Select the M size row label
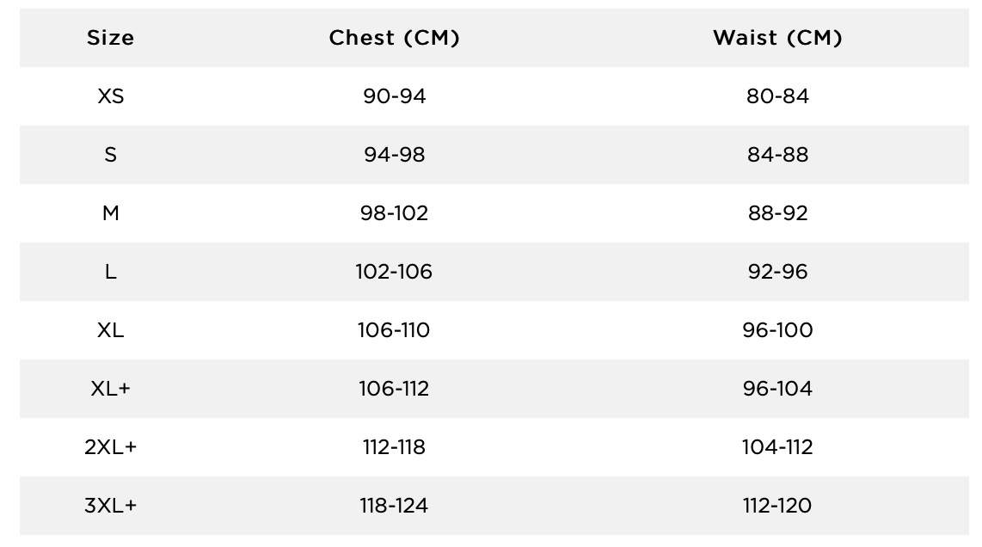This screenshot has width=982, height=547. [x=110, y=213]
